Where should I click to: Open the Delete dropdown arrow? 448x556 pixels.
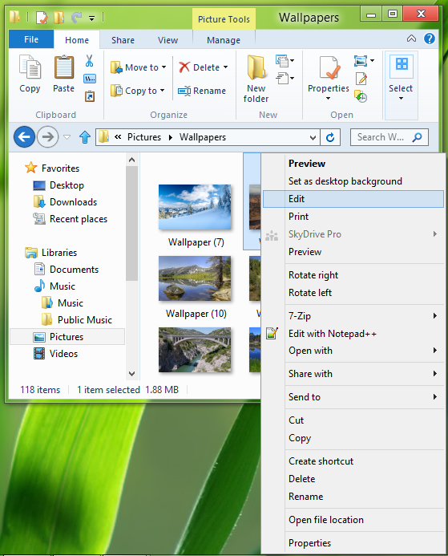pyautogui.click(x=225, y=67)
